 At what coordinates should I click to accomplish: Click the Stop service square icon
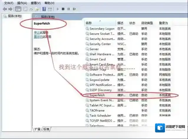coord(63,9)
